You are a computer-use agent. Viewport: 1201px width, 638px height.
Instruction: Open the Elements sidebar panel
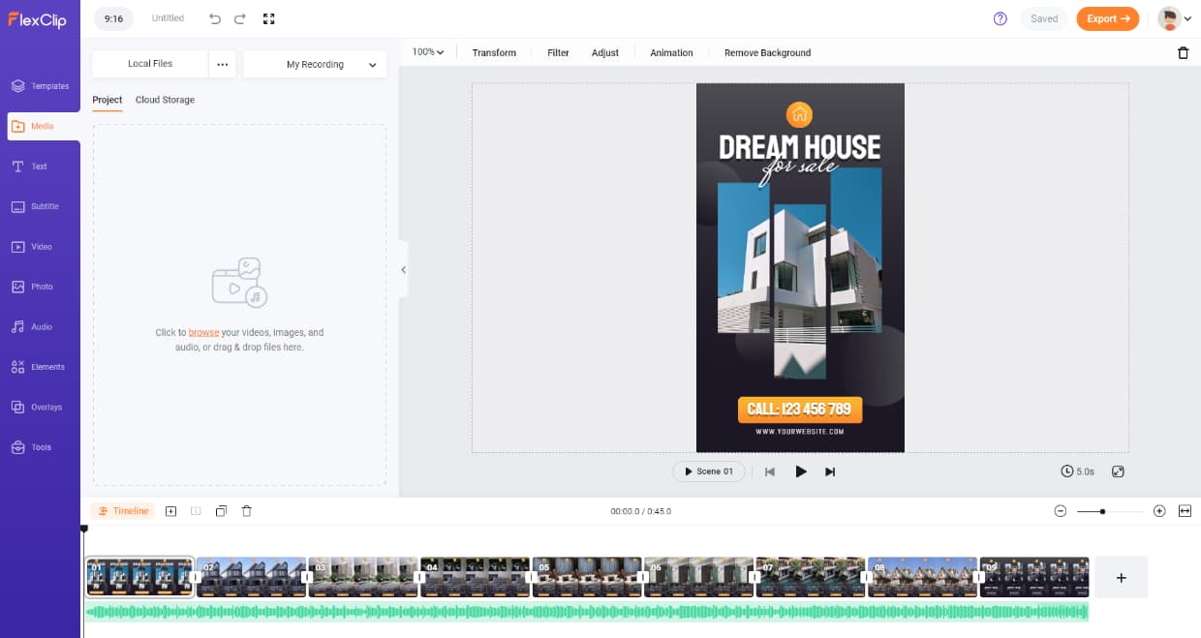(x=40, y=367)
